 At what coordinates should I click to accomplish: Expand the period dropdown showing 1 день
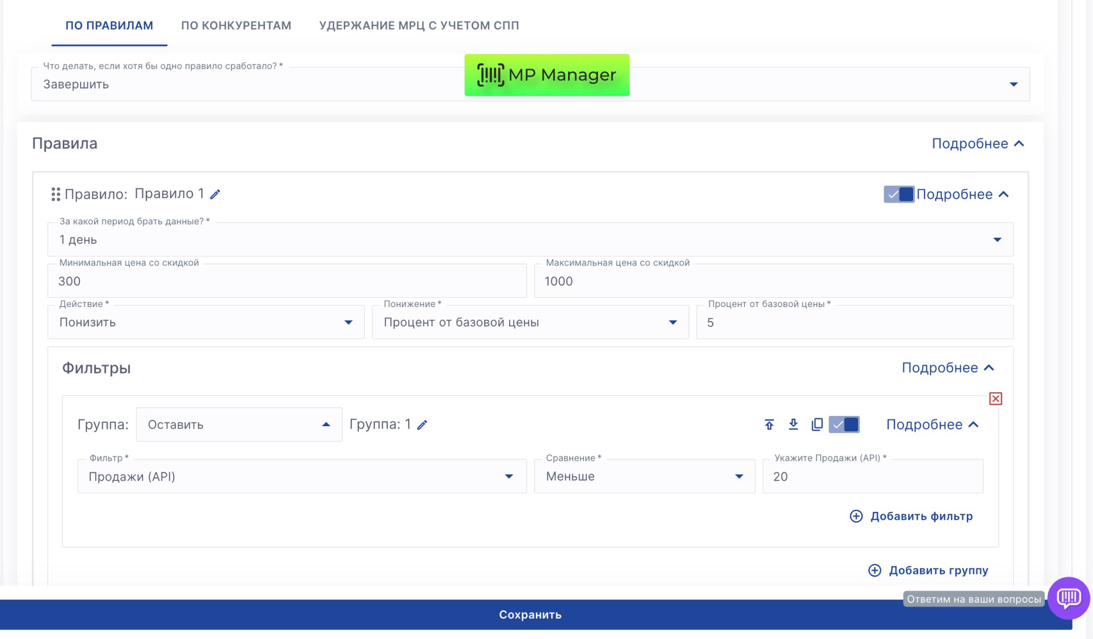(530, 240)
